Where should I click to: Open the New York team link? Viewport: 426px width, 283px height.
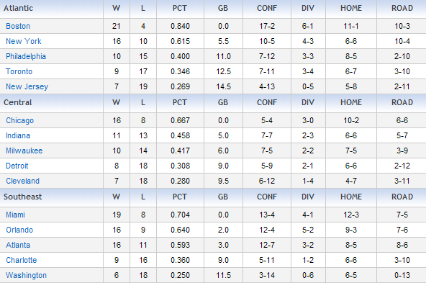tap(24, 41)
